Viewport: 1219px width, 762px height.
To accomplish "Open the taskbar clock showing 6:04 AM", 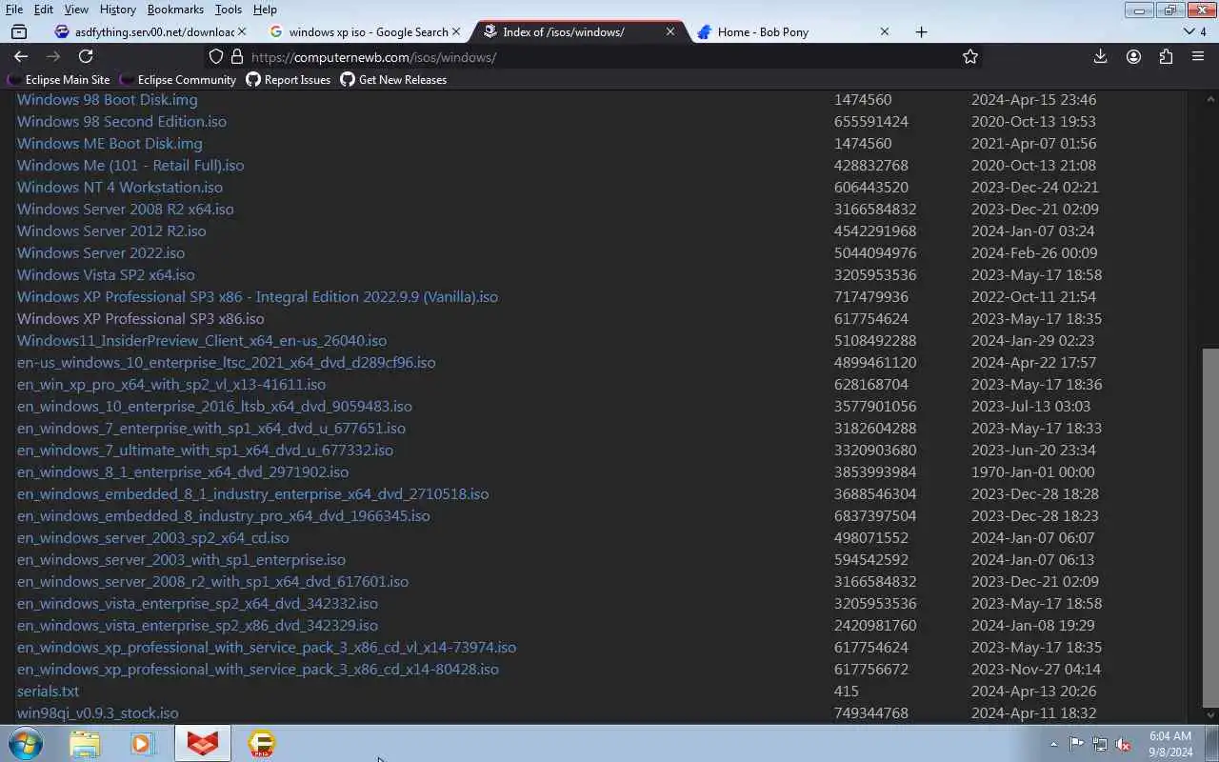I will coord(1170,743).
